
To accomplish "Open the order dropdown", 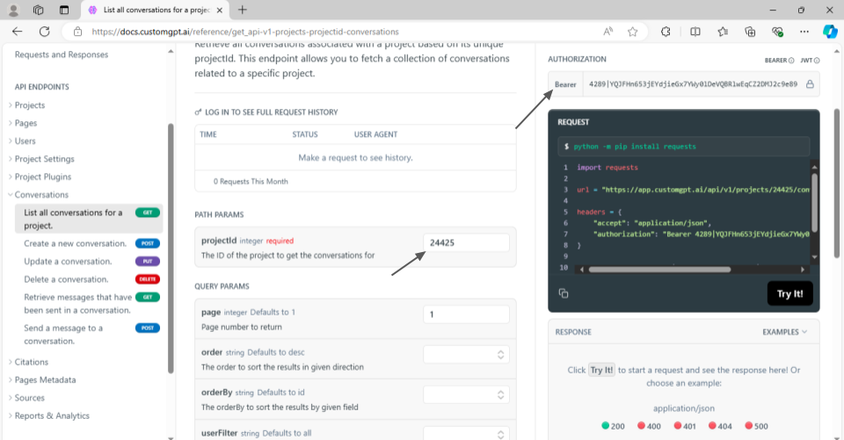I will [x=466, y=355].
